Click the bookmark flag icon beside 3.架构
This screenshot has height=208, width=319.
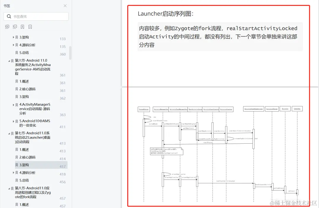tap(16, 37)
